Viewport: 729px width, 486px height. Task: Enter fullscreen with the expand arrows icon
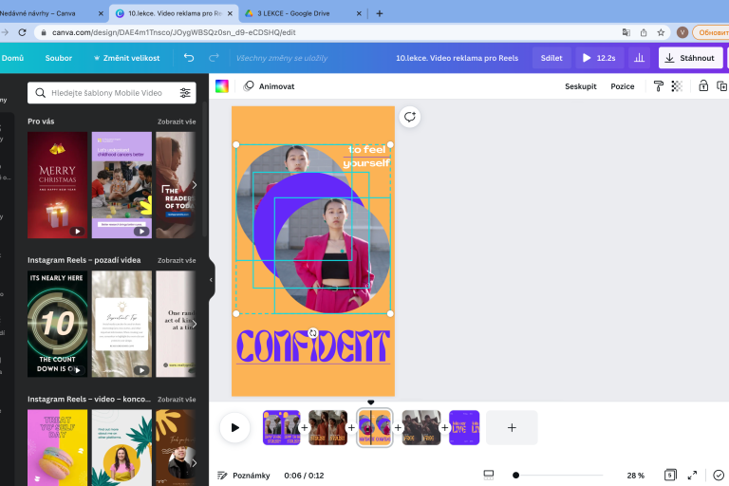tap(692, 475)
